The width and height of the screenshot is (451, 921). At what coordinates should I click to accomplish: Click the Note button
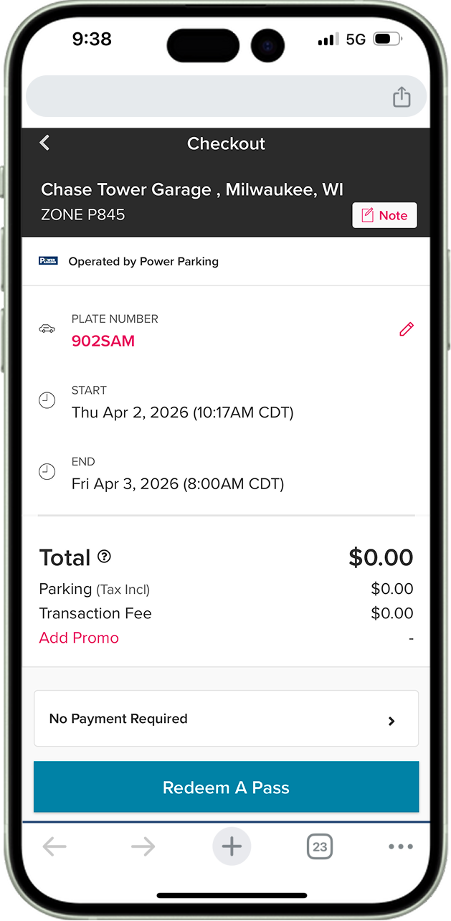pos(384,215)
